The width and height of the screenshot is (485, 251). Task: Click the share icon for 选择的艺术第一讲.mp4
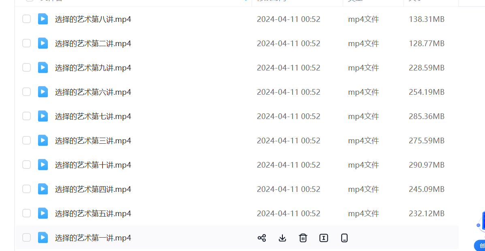point(262,238)
